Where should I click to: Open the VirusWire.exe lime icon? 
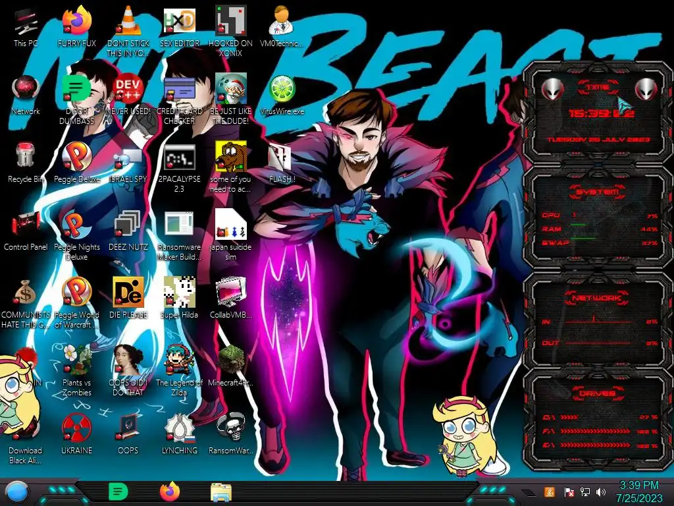pos(282,96)
